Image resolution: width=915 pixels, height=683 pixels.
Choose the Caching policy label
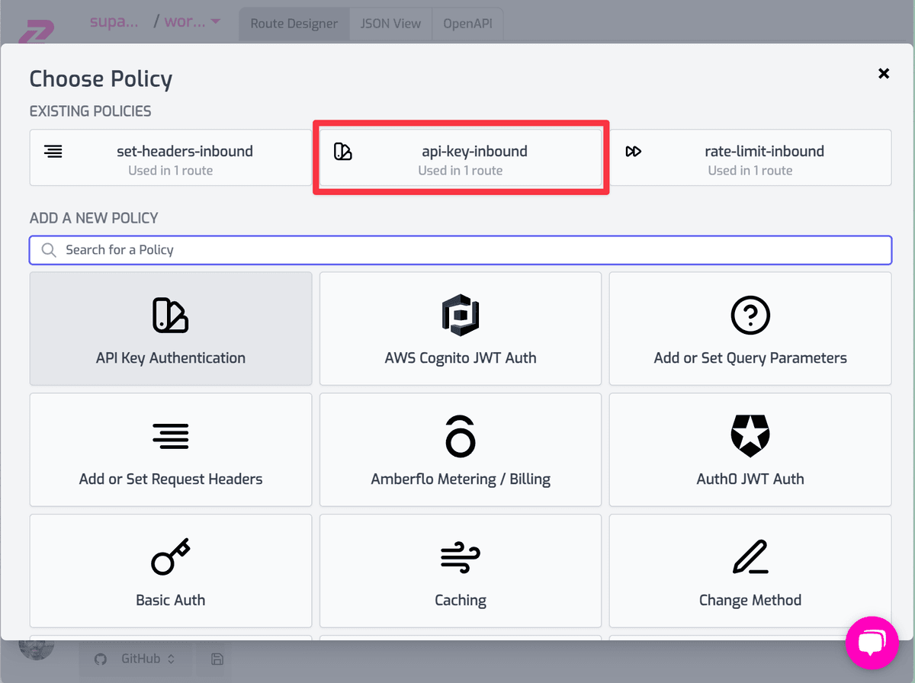pos(461,600)
